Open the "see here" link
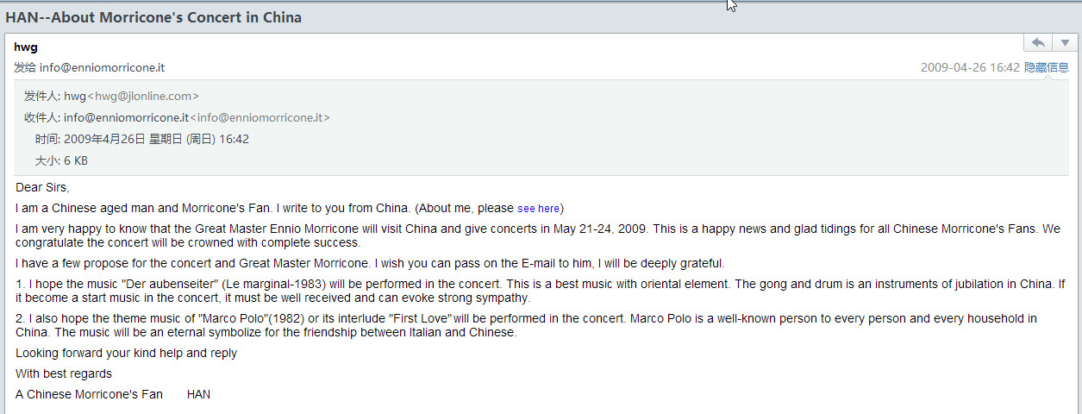 pos(538,209)
